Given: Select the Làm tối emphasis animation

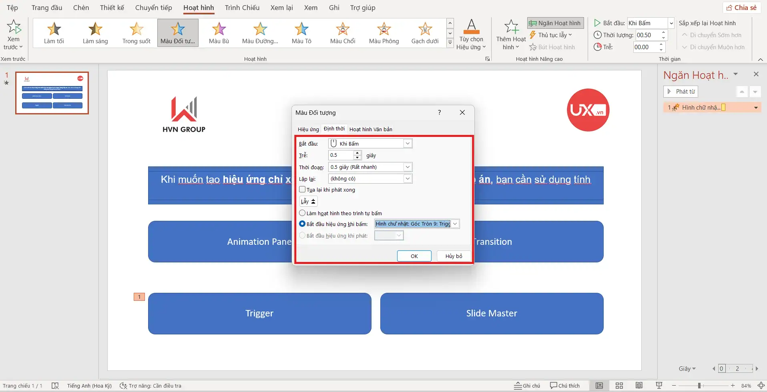Looking at the screenshot, I should (54, 33).
